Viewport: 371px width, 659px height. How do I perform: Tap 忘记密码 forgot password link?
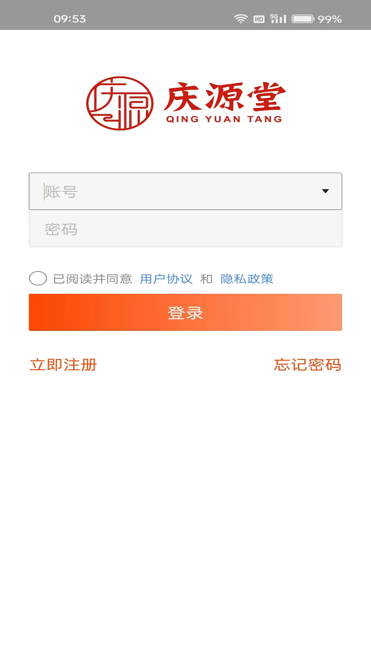[x=307, y=365]
